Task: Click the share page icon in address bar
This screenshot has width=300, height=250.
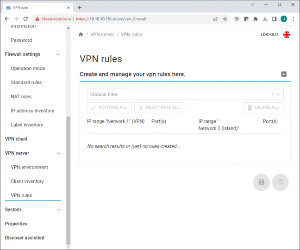Action: coord(216,19)
